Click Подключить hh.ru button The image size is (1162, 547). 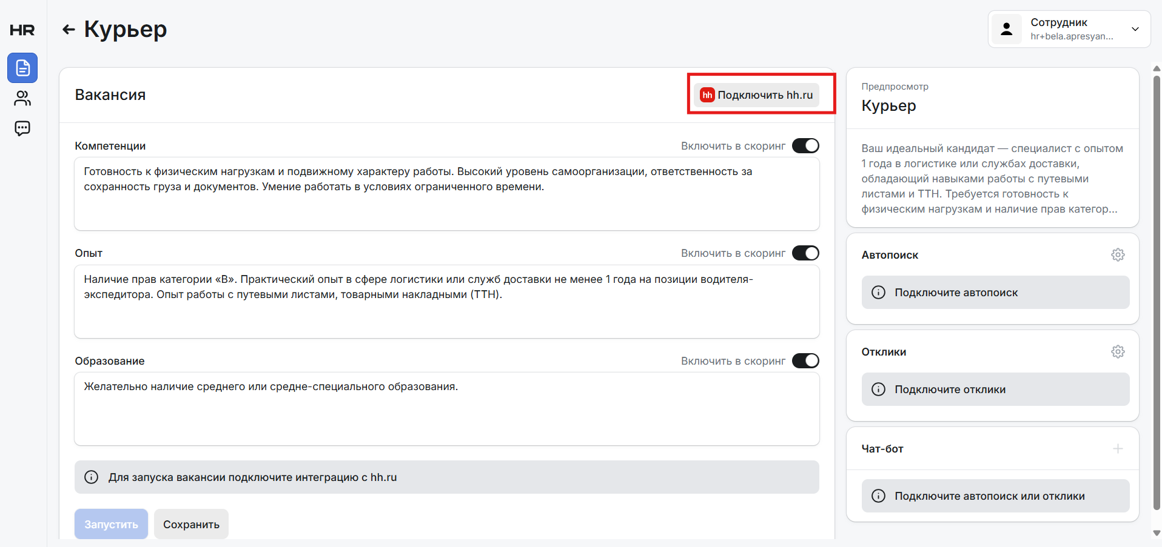(756, 95)
